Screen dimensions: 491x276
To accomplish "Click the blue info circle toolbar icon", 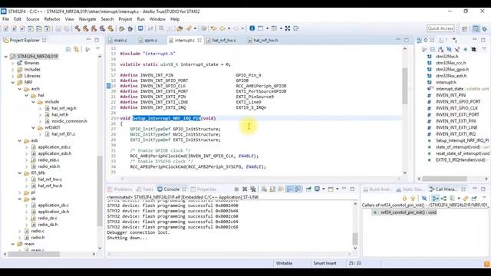I will pos(252,28).
